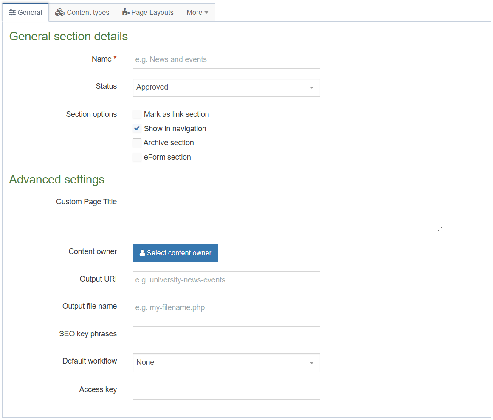493x420 pixels.
Task: Open the More tab dropdown menu
Action: (197, 13)
